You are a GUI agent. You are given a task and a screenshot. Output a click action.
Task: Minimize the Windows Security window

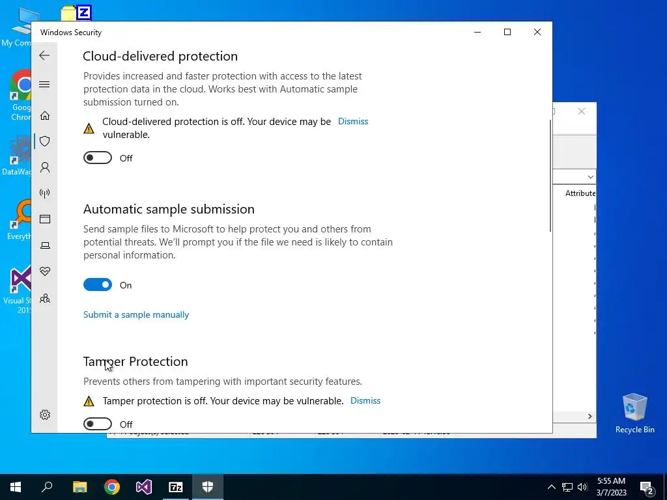tap(477, 33)
